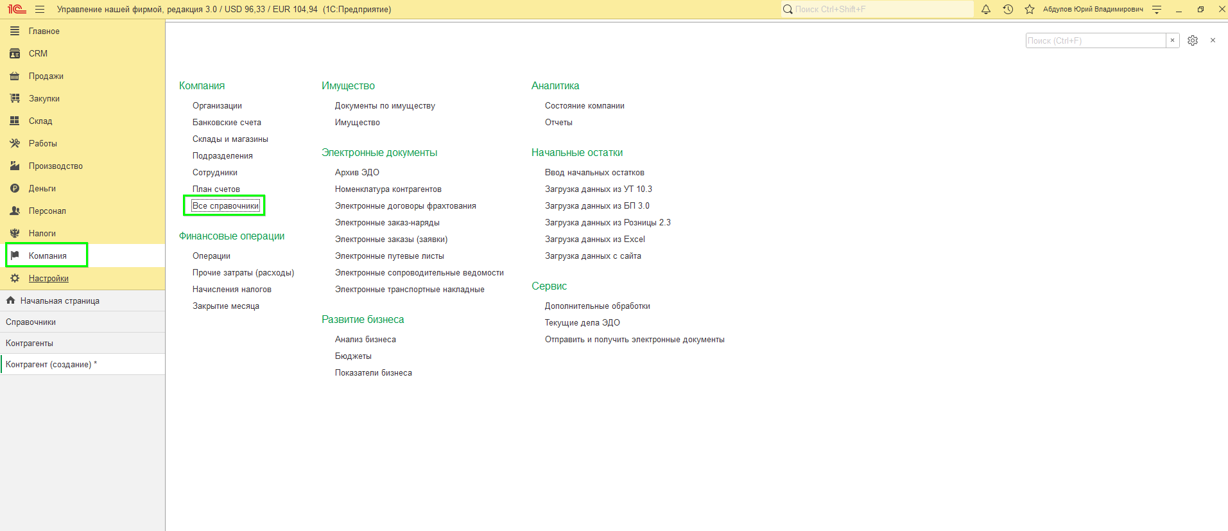The width and height of the screenshot is (1228, 531).
Task: Open service and settings lines icon
Action: coord(1157,9)
